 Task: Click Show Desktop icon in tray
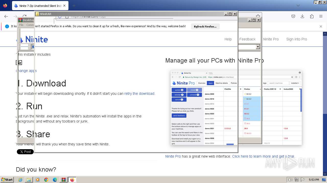(324, 180)
